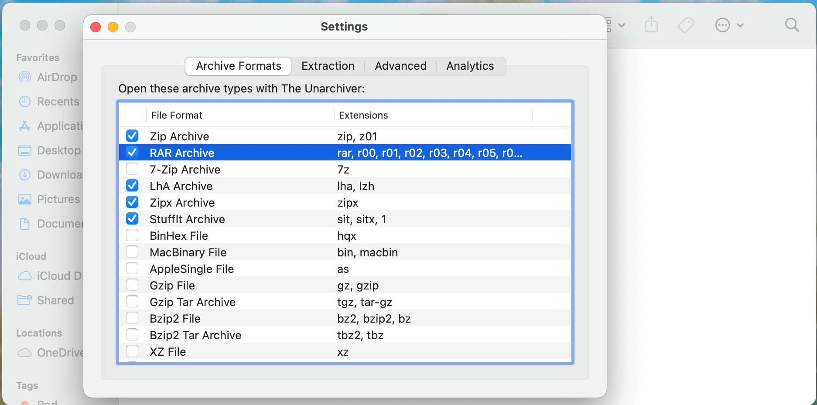
Task: Enable the Gzip Tar Archive checkbox
Action: [132, 301]
